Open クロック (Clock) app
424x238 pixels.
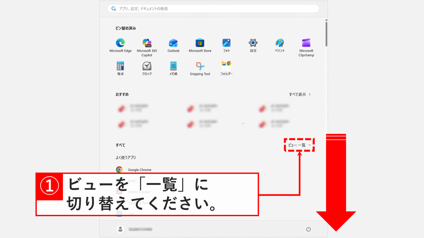[147, 68]
